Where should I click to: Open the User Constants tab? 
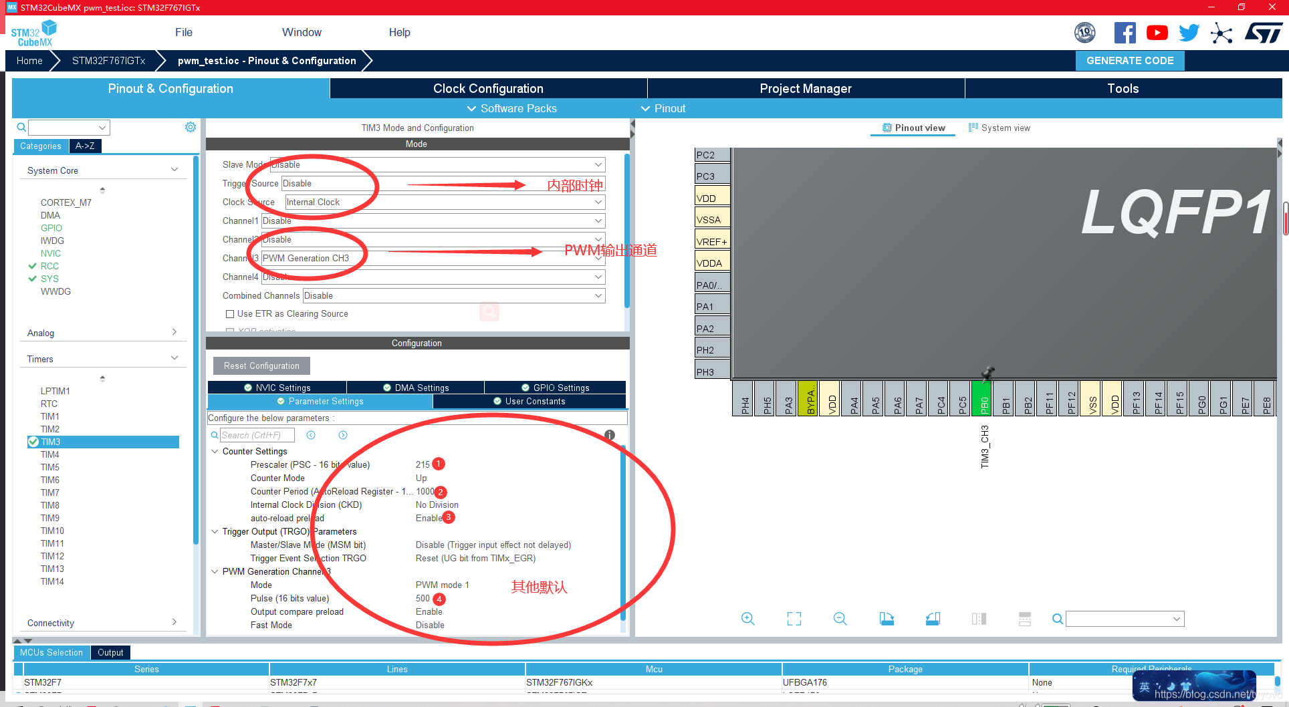(x=530, y=402)
